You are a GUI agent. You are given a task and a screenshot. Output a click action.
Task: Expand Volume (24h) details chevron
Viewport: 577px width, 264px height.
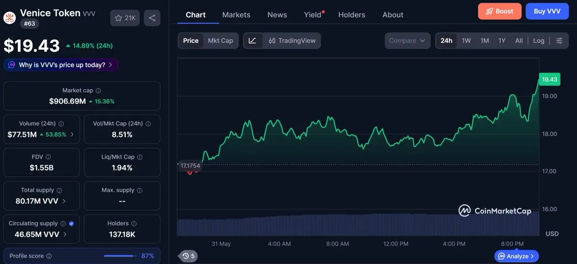point(72,135)
